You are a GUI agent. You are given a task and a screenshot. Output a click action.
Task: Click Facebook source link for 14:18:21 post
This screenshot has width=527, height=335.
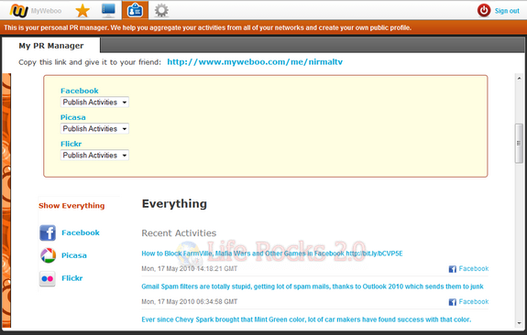point(474,268)
